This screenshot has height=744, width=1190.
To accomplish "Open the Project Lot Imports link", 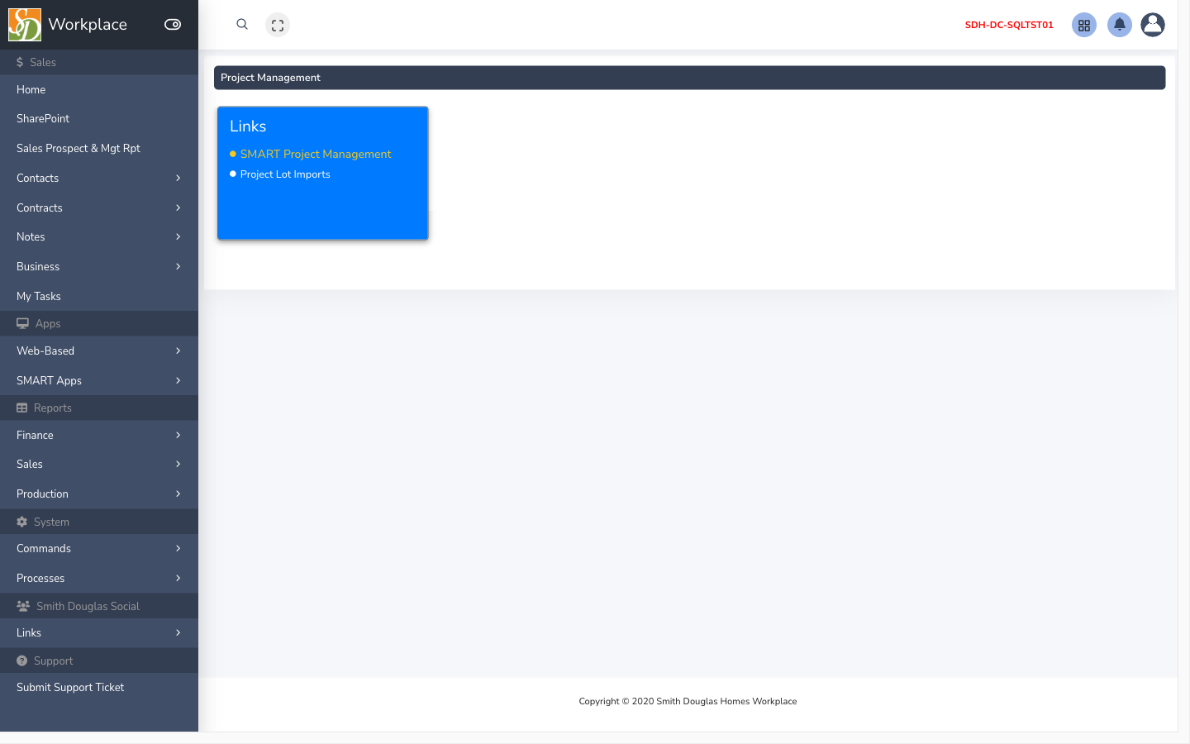I will click(x=285, y=174).
